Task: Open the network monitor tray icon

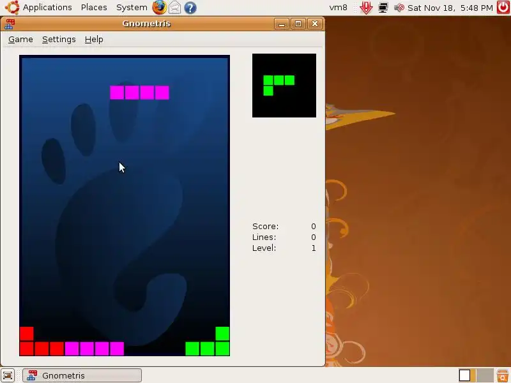Action: click(x=383, y=8)
